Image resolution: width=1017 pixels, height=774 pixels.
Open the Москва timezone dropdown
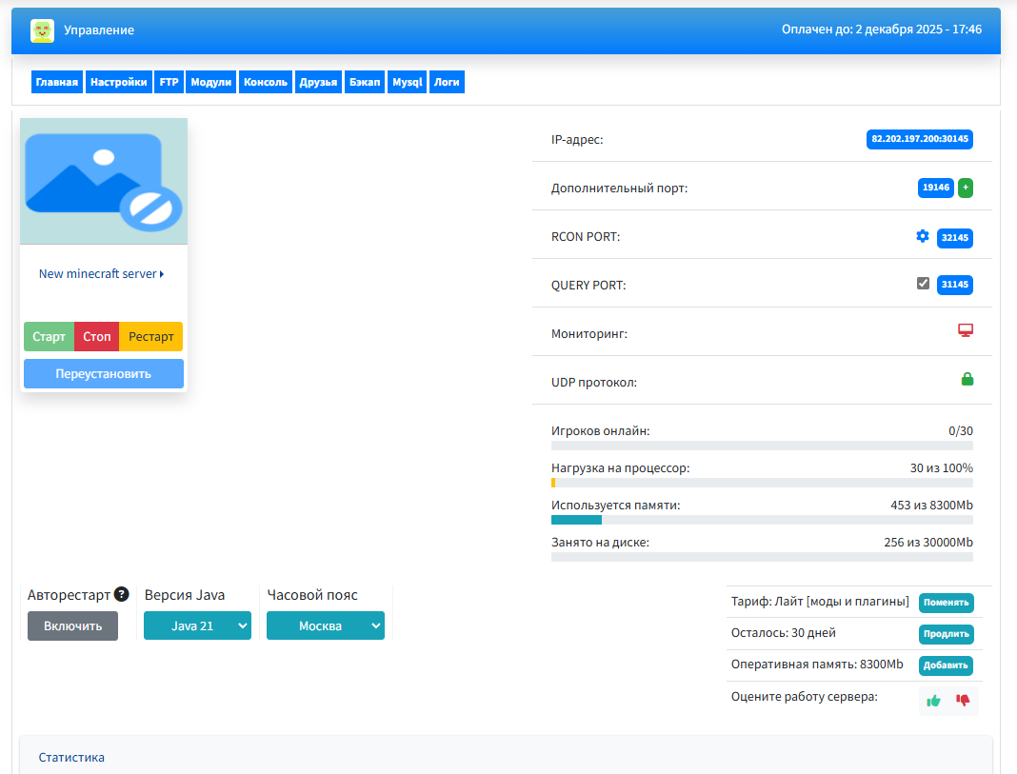pos(325,625)
